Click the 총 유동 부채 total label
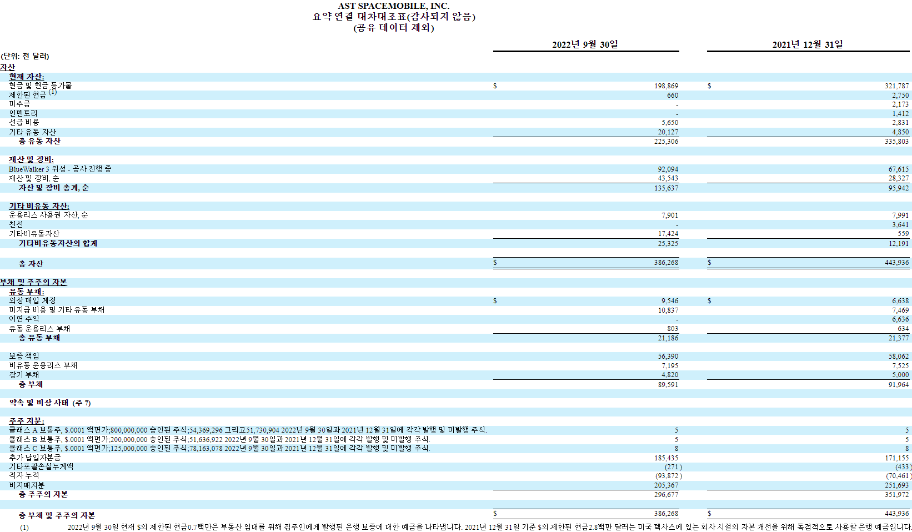 pos(39,338)
